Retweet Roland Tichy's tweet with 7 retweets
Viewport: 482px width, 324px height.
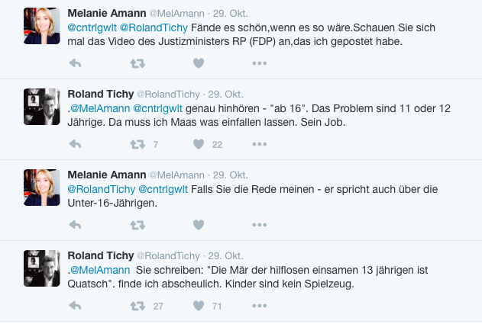coord(137,144)
